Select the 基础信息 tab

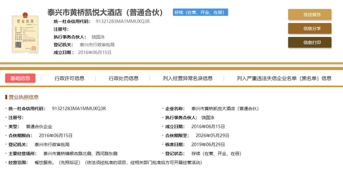click(20, 78)
